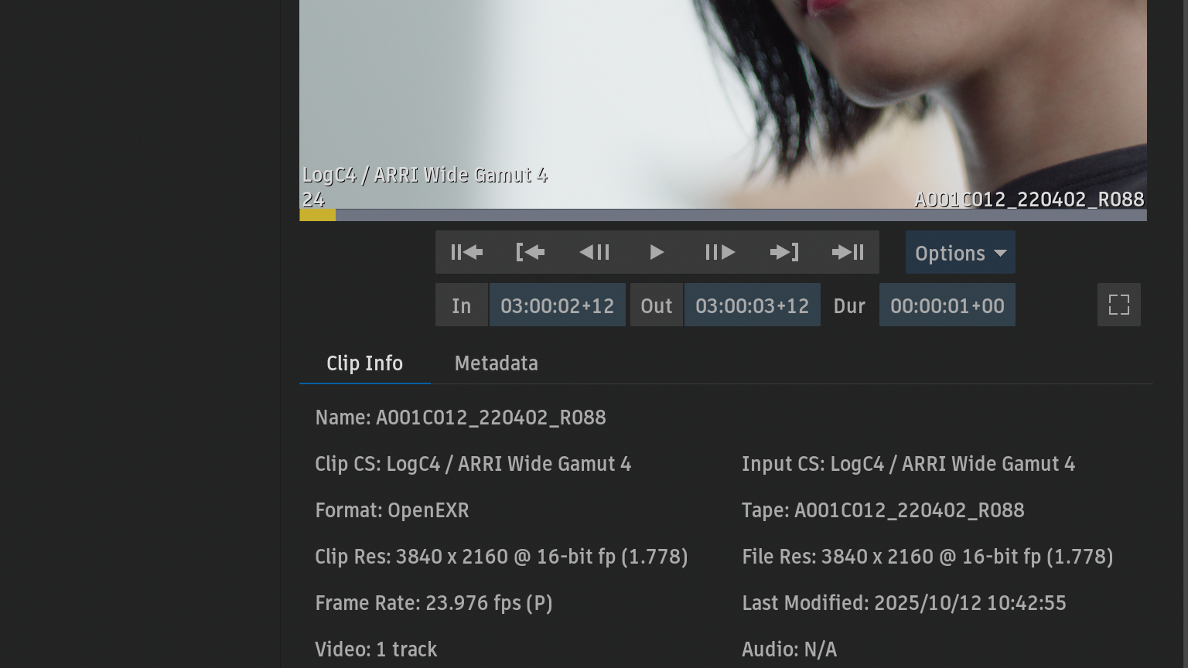This screenshot has height=668, width=1188.
Task: Play the clip in the viewer
Action: click(657, 252)
